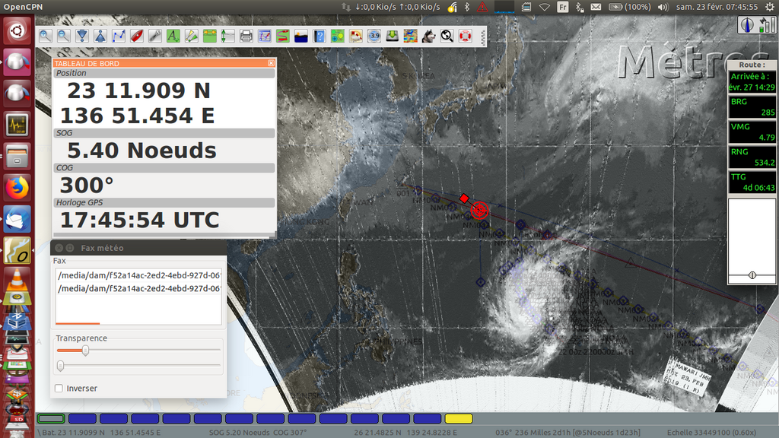Select the first fax file in list
The width and height of the screenshot is (779, 438).
coord(138,275)
